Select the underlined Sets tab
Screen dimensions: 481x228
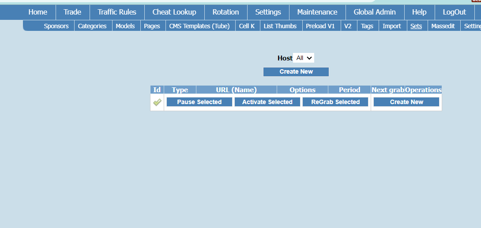coord(416,26)
